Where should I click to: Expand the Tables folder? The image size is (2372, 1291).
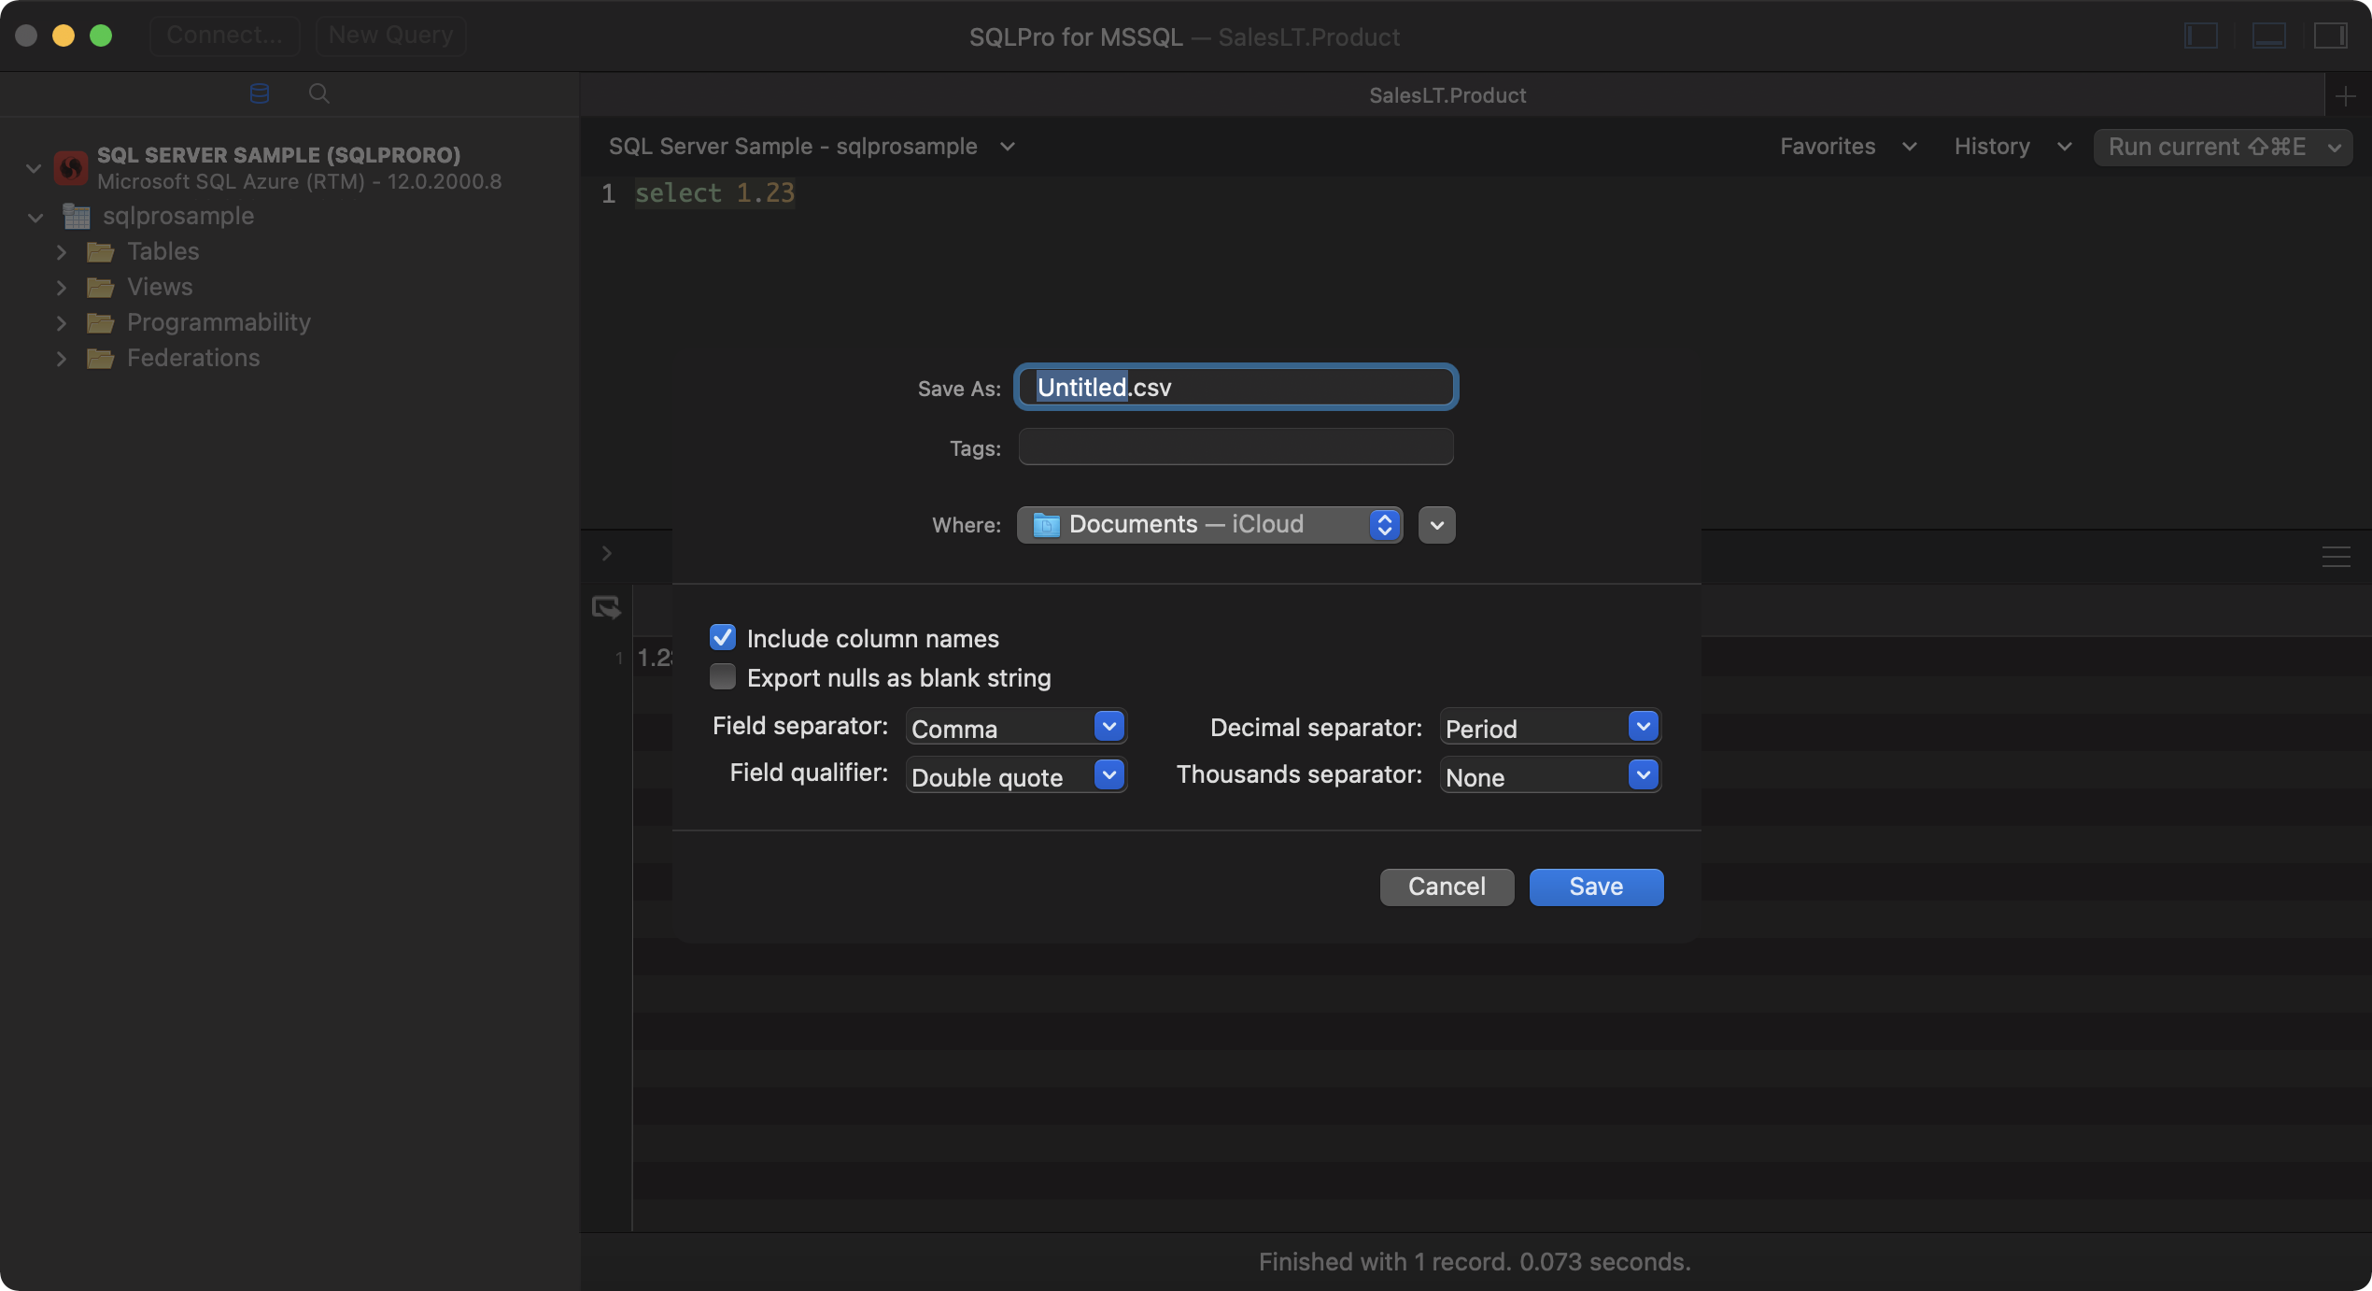pos(62,251)
